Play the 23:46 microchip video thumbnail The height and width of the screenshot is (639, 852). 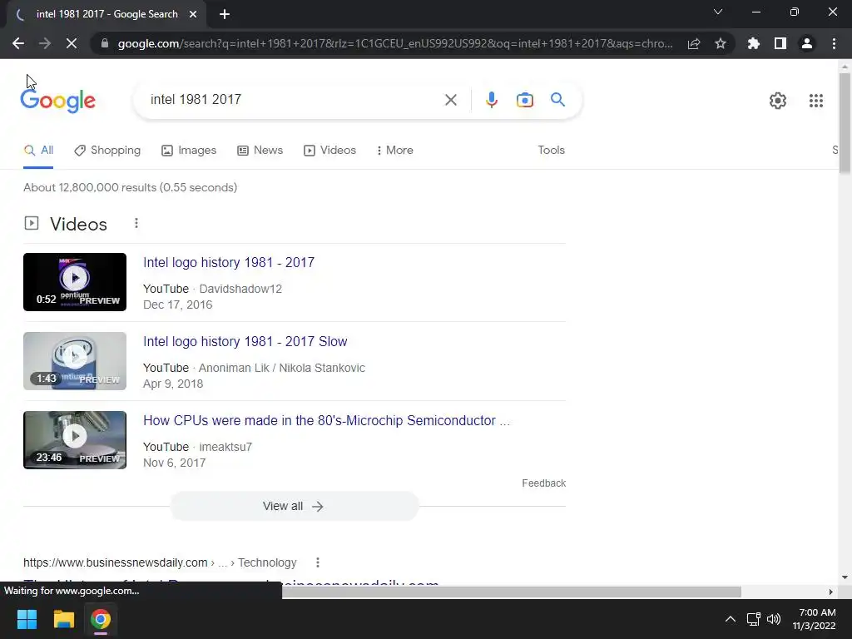pyautogui.click(x=75, y=440)
